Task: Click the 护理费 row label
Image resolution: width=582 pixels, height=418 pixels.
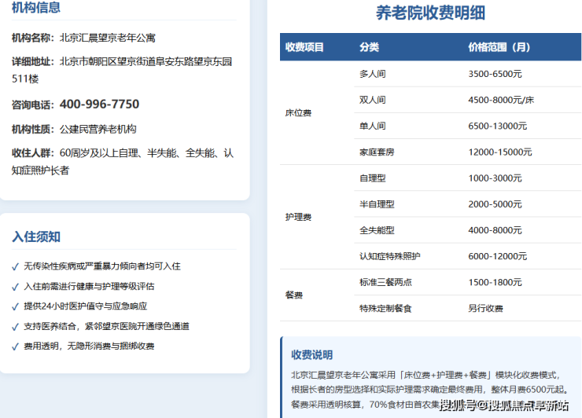Action: coord(298,217)
